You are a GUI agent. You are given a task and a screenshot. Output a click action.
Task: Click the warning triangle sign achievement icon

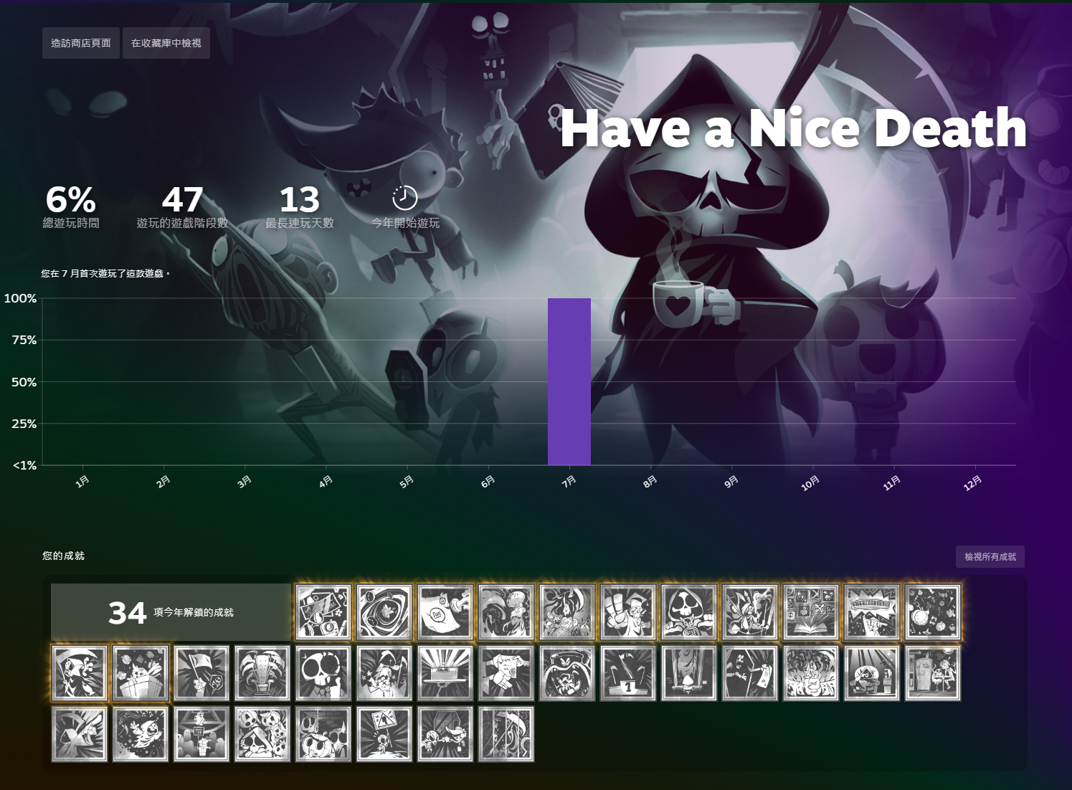pyautogui.click(x=384, y=734)
